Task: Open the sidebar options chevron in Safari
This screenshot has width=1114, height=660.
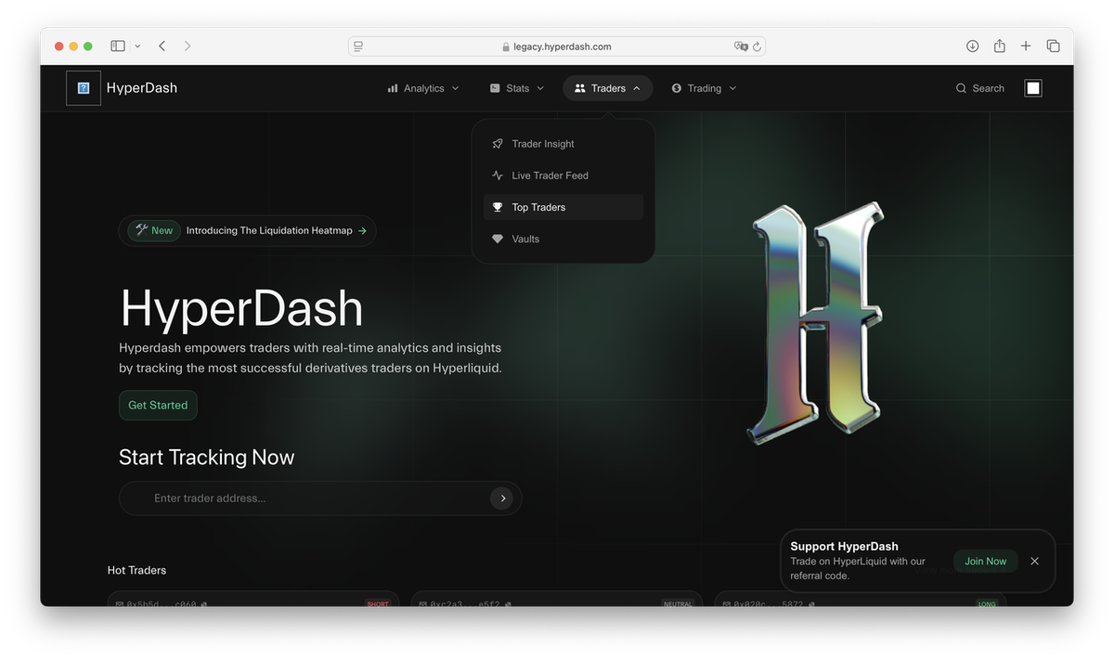Action: coord(137,45)
